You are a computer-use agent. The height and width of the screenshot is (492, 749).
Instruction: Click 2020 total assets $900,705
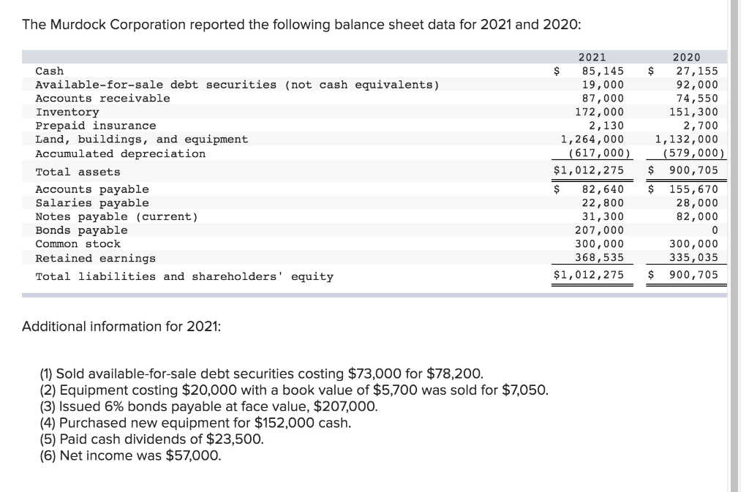click(x=683, y=170)
